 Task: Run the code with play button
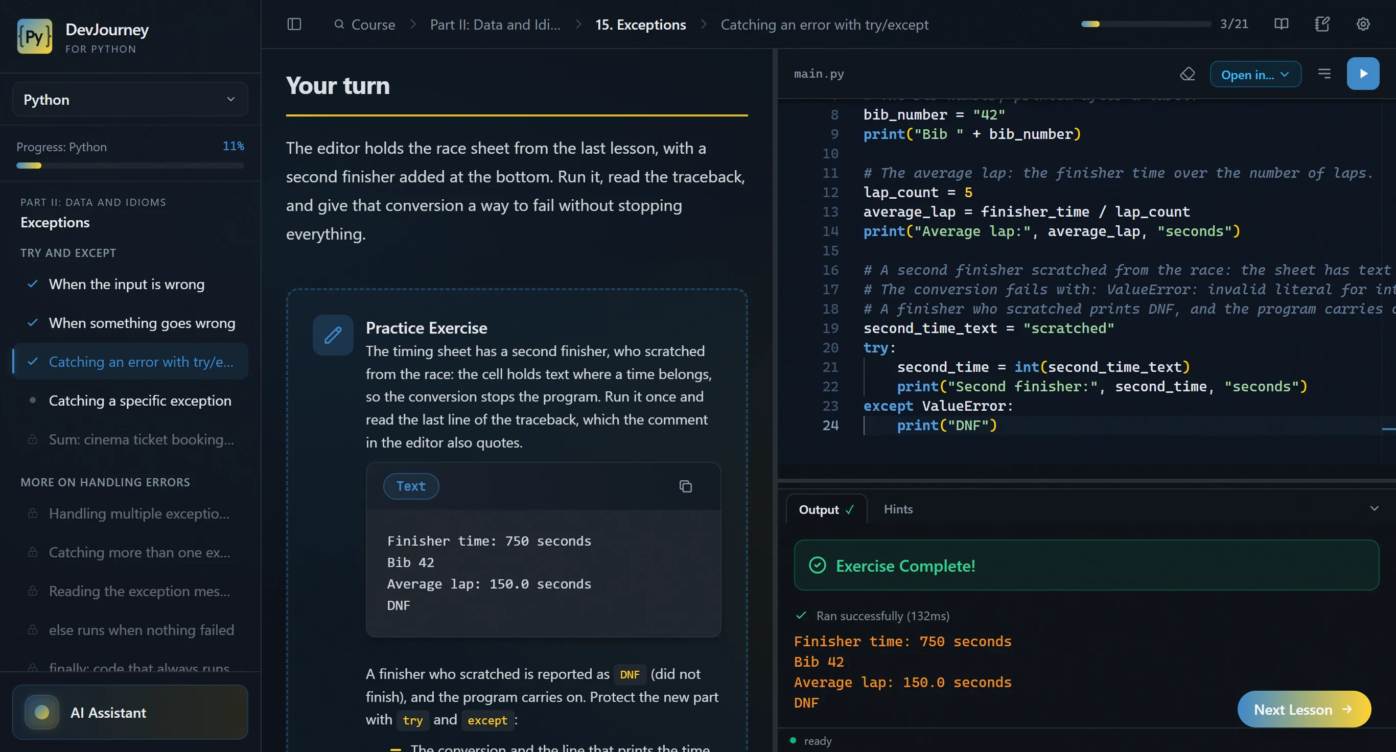pyautogui.click(x=1363, y=74)
